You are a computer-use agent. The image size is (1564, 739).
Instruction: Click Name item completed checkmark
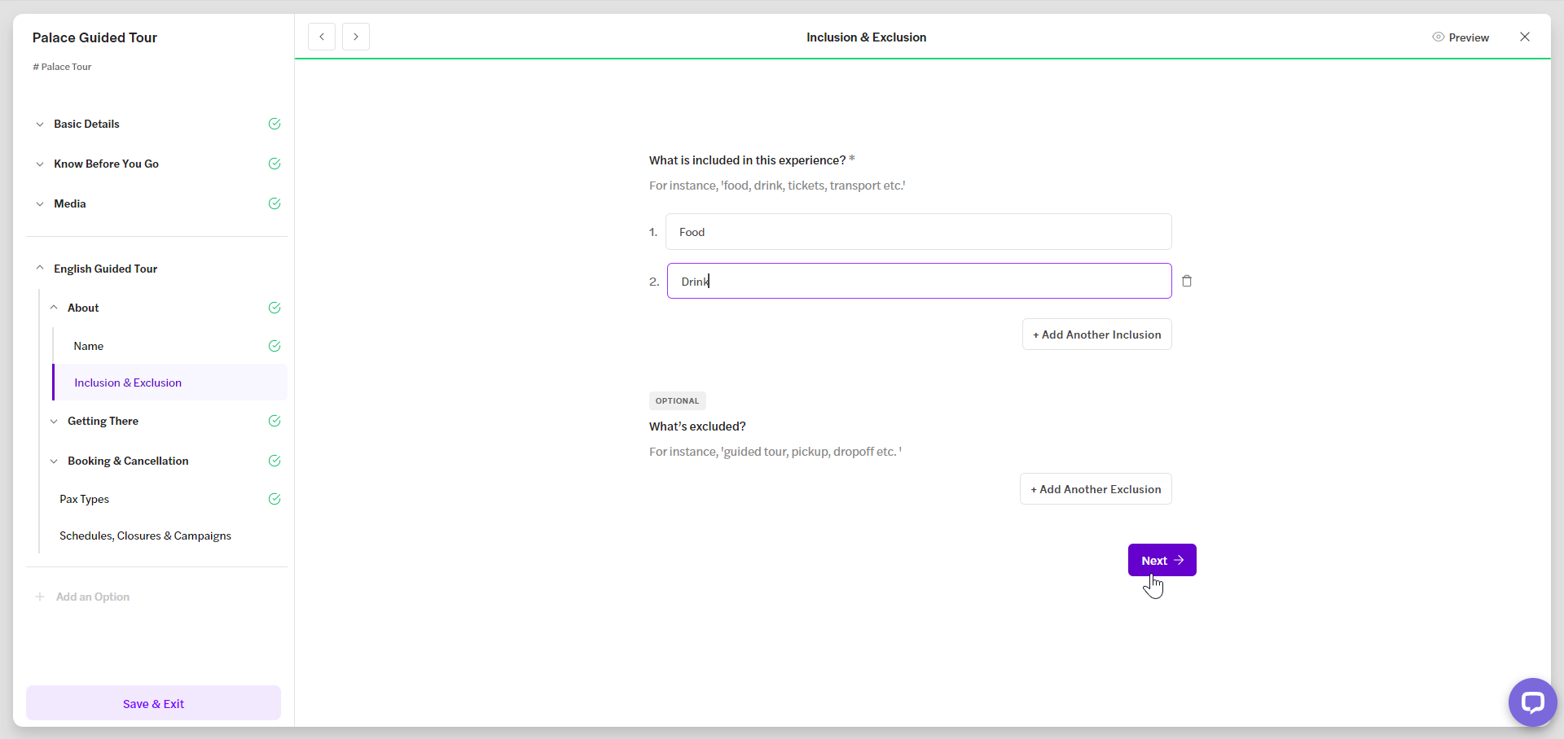(x=275, y=346)
